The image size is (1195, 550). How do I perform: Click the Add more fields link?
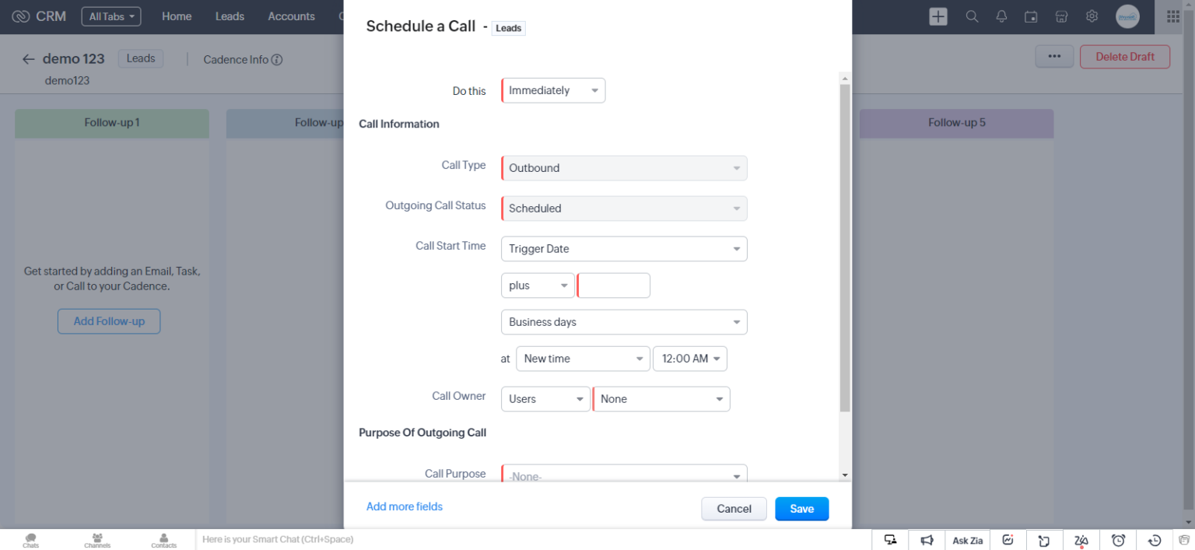coord(404,506)
